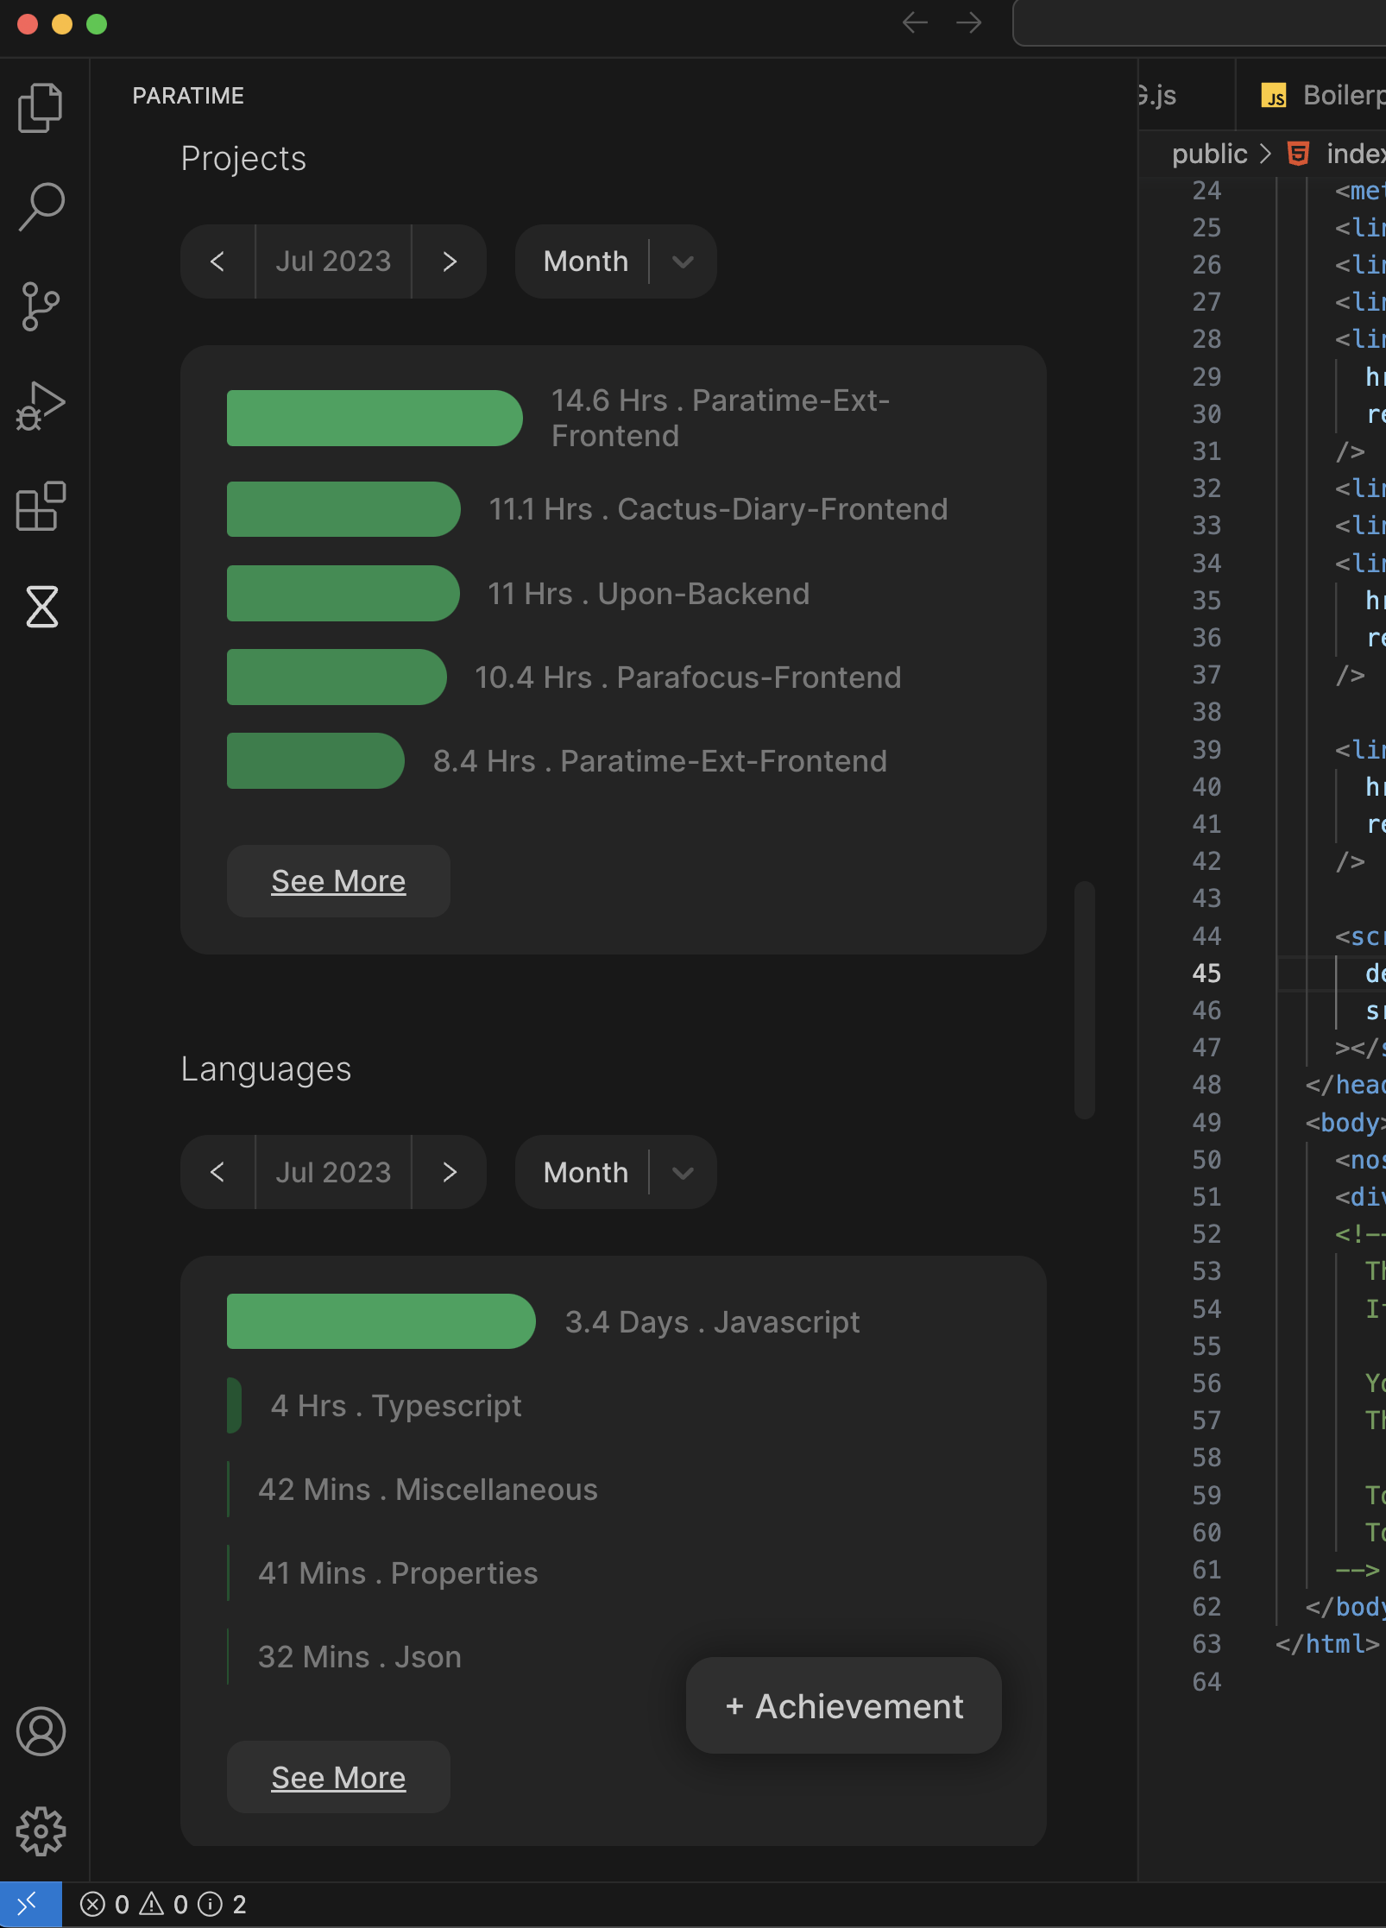Click Jul 2023 label in Languages
The height and width of the screenshot is (1928, 1386).
coord(333,1172)
